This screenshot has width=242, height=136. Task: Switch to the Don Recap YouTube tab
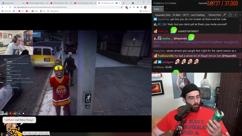click(x=85, y=3)
